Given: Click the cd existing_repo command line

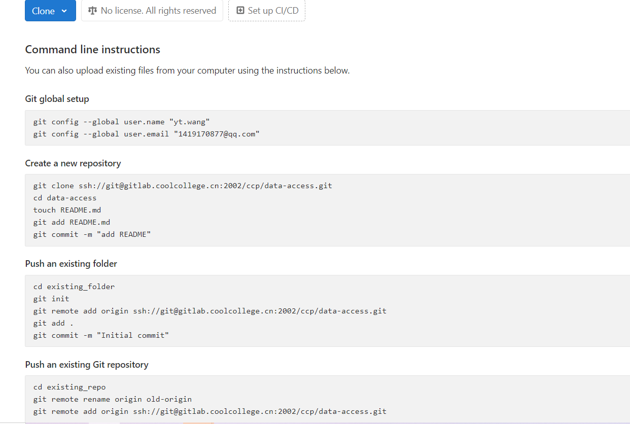Looking at the screenshot, I should pos(69,387).
